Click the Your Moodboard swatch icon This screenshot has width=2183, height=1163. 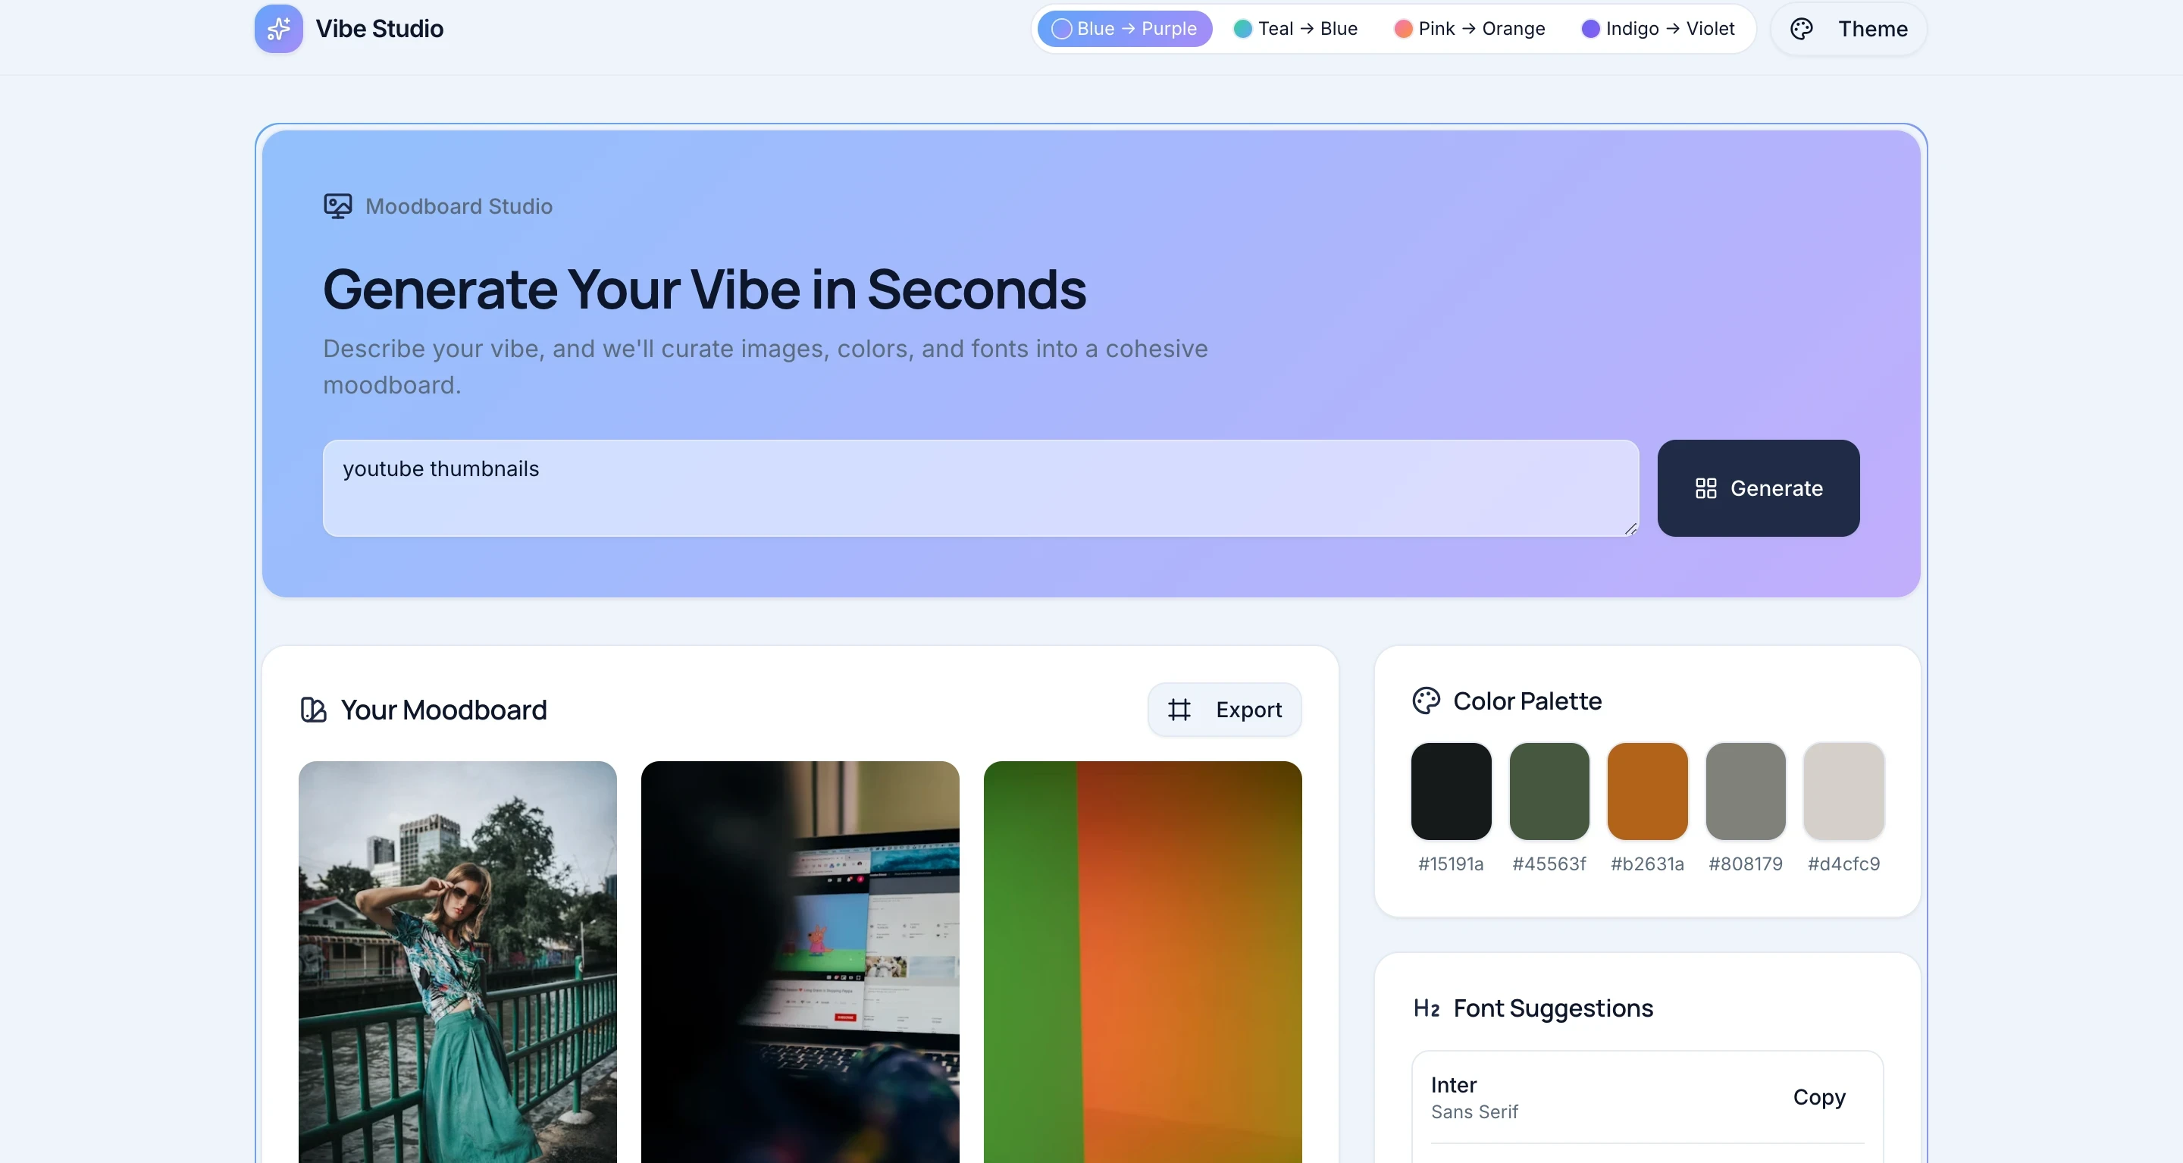(x=313, y=710)
